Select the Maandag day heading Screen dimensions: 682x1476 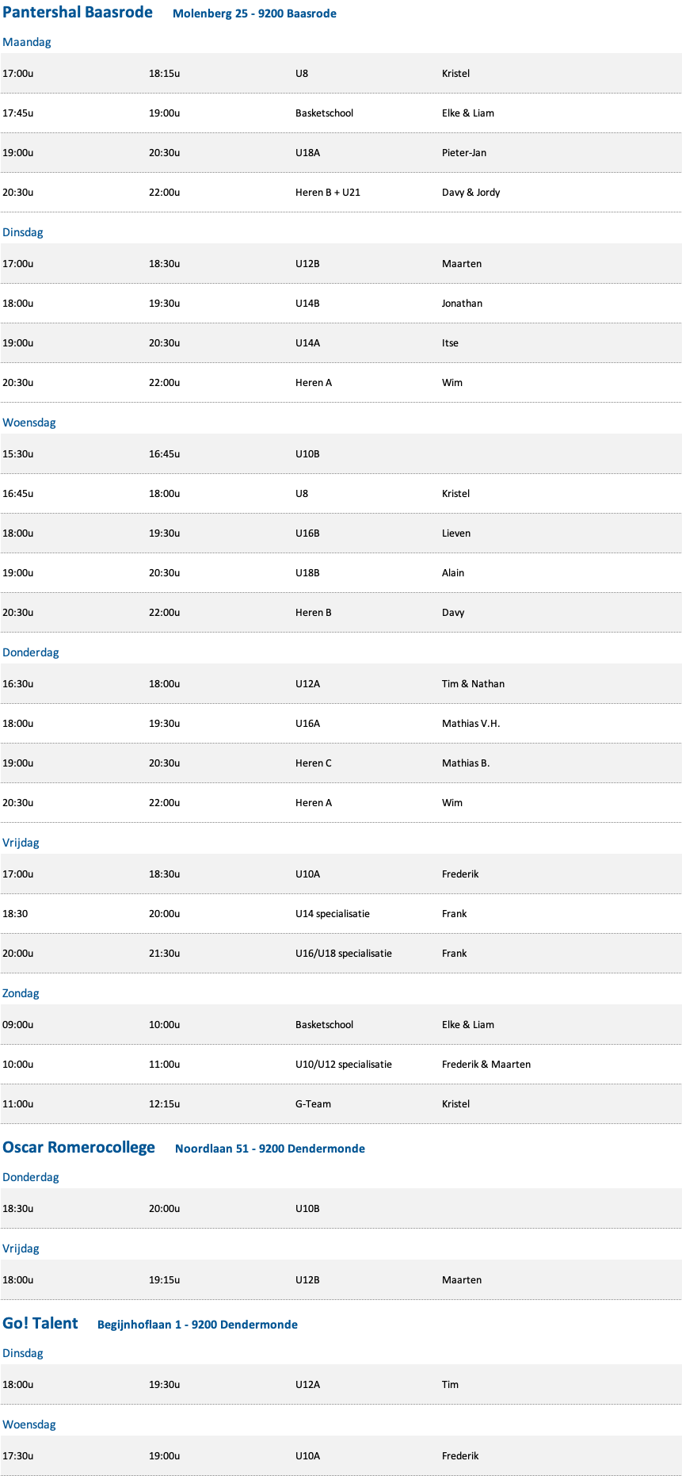click(26, 42)
